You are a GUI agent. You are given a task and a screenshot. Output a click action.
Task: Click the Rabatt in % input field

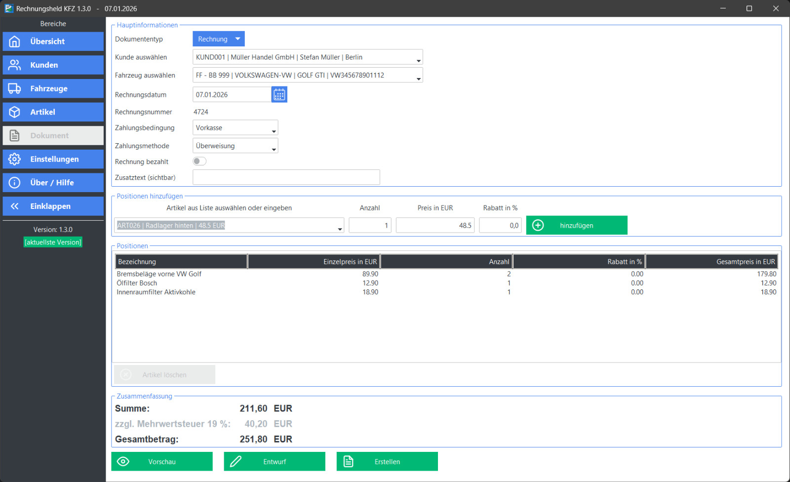tap(500, 225)
